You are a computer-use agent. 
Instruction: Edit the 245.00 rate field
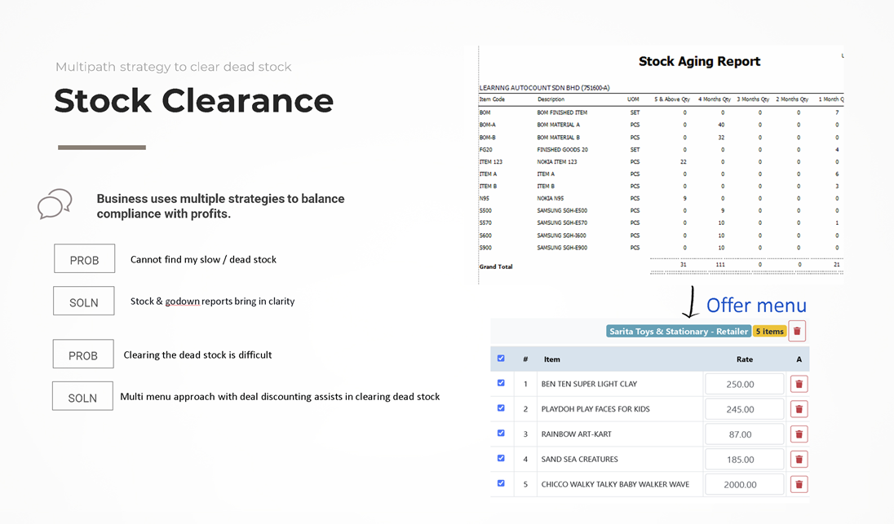pyautogui.click(x=744, y=409)
